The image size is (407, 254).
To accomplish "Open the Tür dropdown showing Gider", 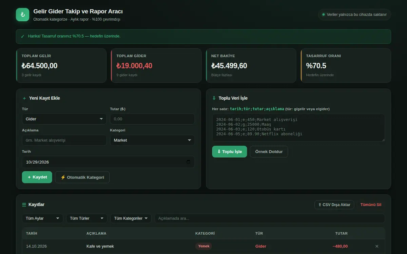I will pyautogui.click(x=64, y=119).
